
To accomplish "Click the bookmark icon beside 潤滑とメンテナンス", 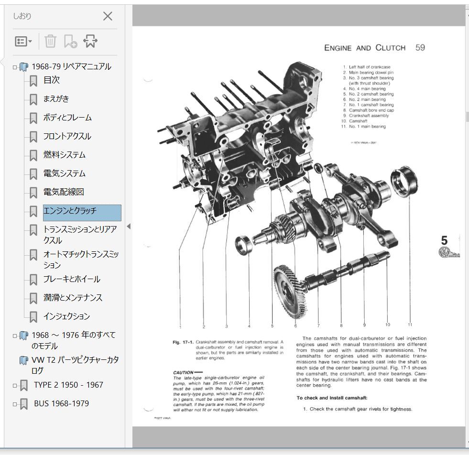I will point(33,298).
